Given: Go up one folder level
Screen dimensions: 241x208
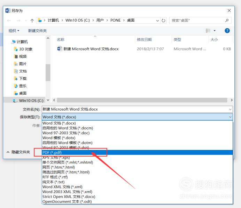Looking at the screenshot, I should 32,21.
